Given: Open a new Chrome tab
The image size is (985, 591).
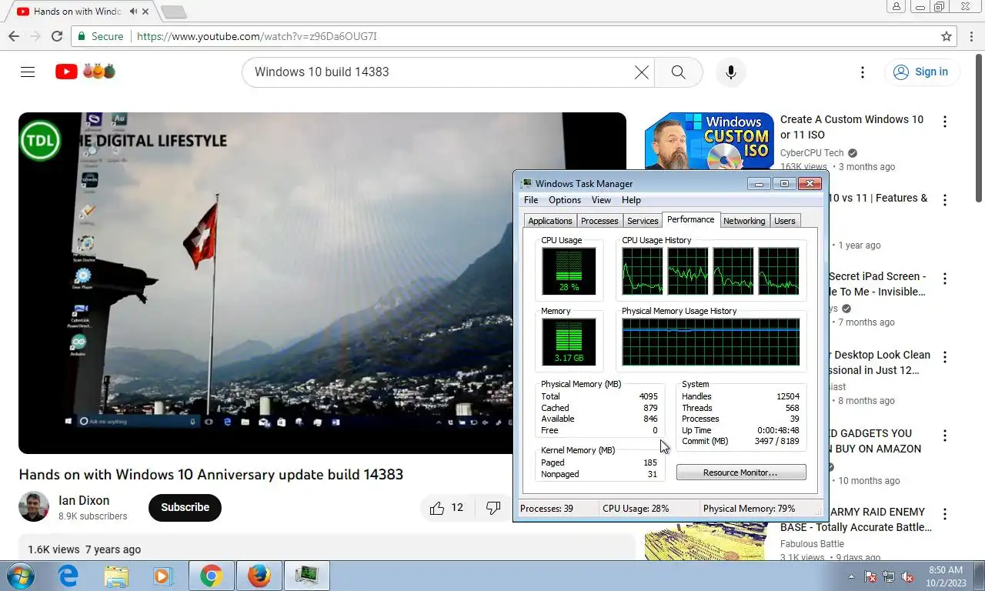Looking at the screenshot, I should [x=174, y=12].
